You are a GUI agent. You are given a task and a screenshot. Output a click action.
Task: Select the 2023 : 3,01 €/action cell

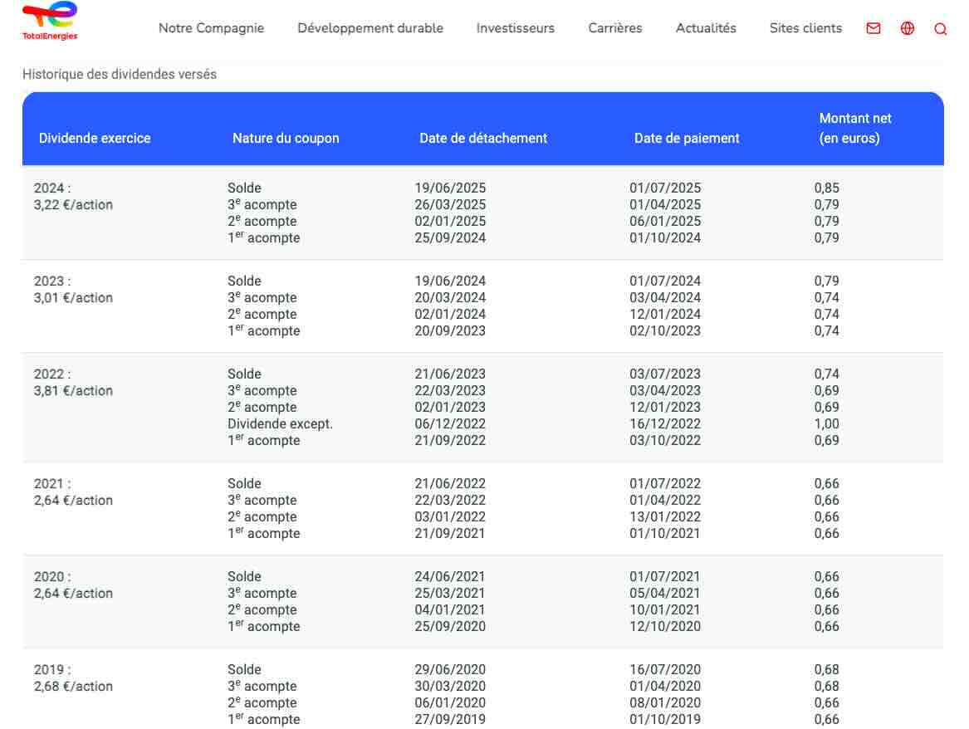73,289
